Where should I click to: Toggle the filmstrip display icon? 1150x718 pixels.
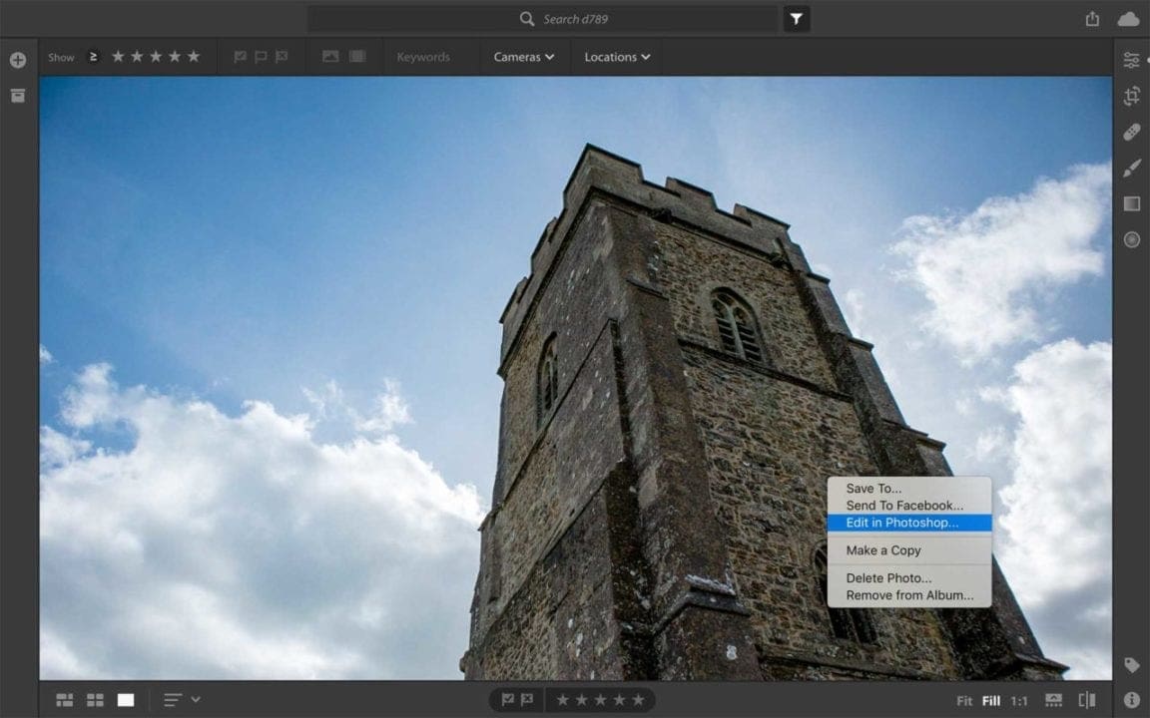pyautogui.click(x=1054, y=700)
